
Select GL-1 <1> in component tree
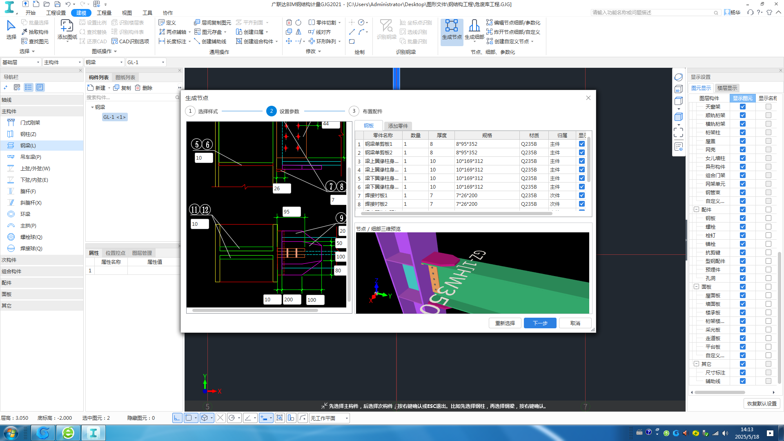click(115, 117)
